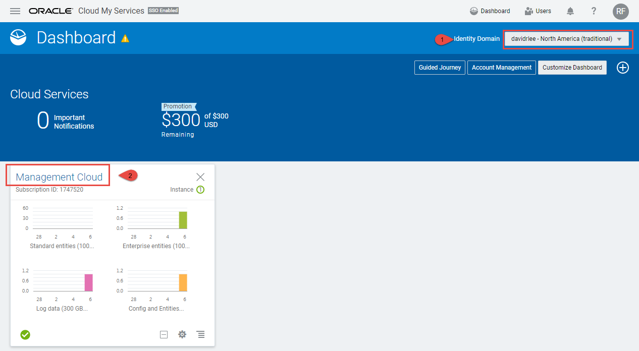Viewport: 639px width, 351px height.
Task: Open the notifications bell
Action: pyautogui.click(x=570, y=11)
